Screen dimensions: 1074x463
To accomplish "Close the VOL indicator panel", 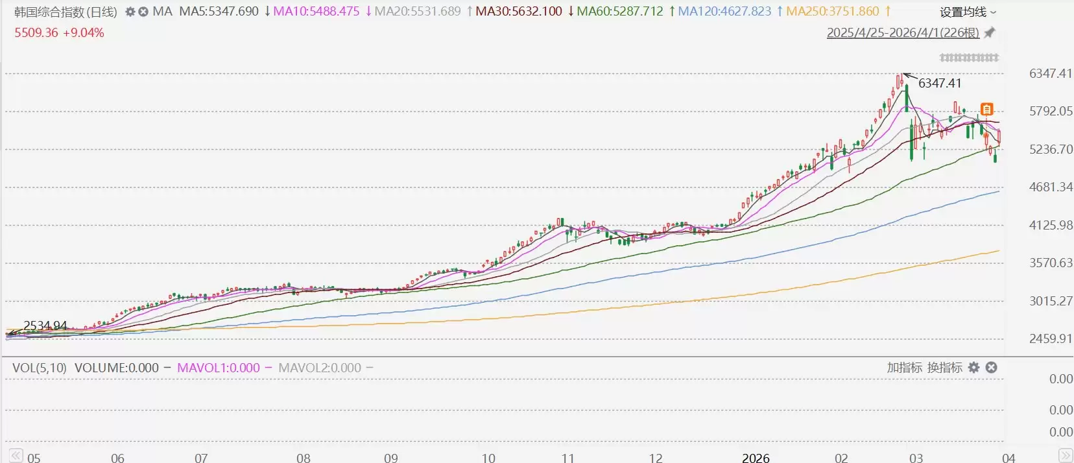I will click(x=991, y=368).
